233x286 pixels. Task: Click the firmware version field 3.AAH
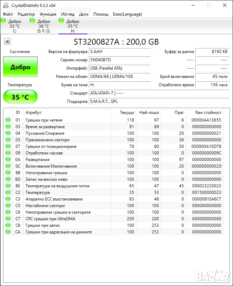(x=120, y=52)
